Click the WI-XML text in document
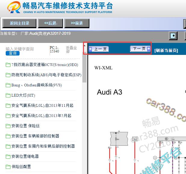Image resolution: width=186 pixels, height=174 pixels. click(x=104, y=68)
